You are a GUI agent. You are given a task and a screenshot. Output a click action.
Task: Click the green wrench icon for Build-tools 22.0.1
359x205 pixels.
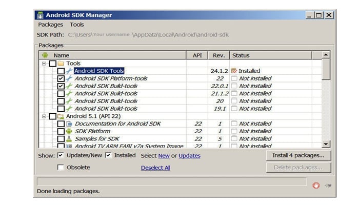pyautogui.click(x=69, y=86)
